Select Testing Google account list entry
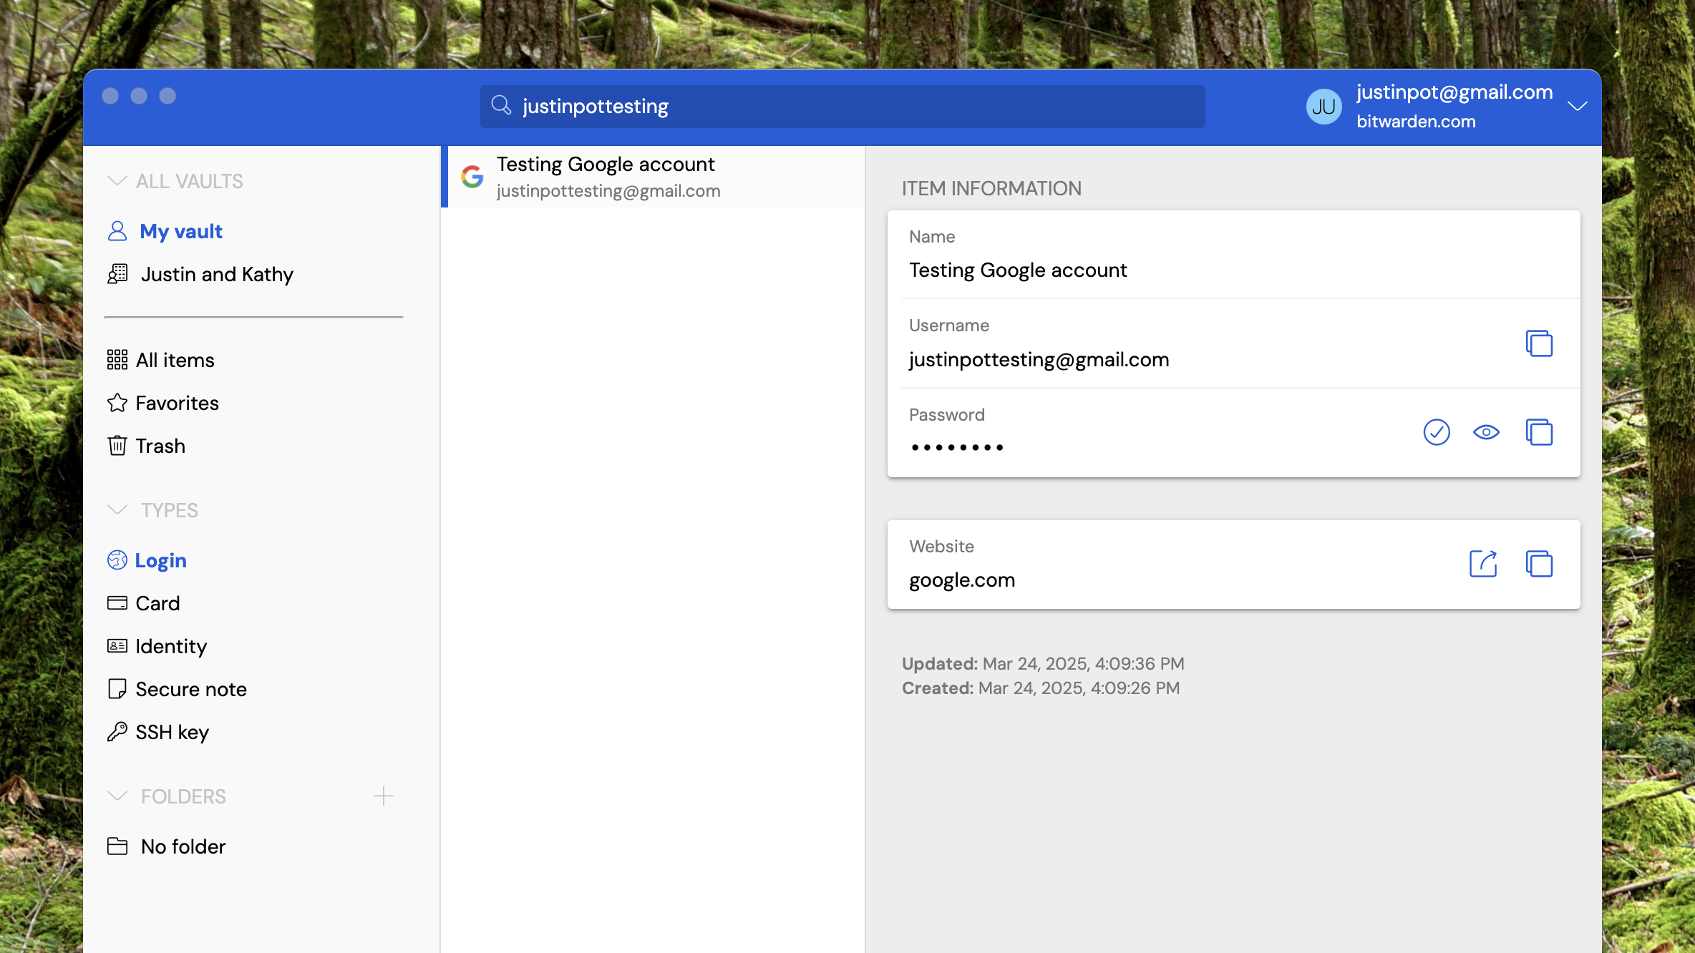This screenshot has height=953, width=1695. coord(653,177)
